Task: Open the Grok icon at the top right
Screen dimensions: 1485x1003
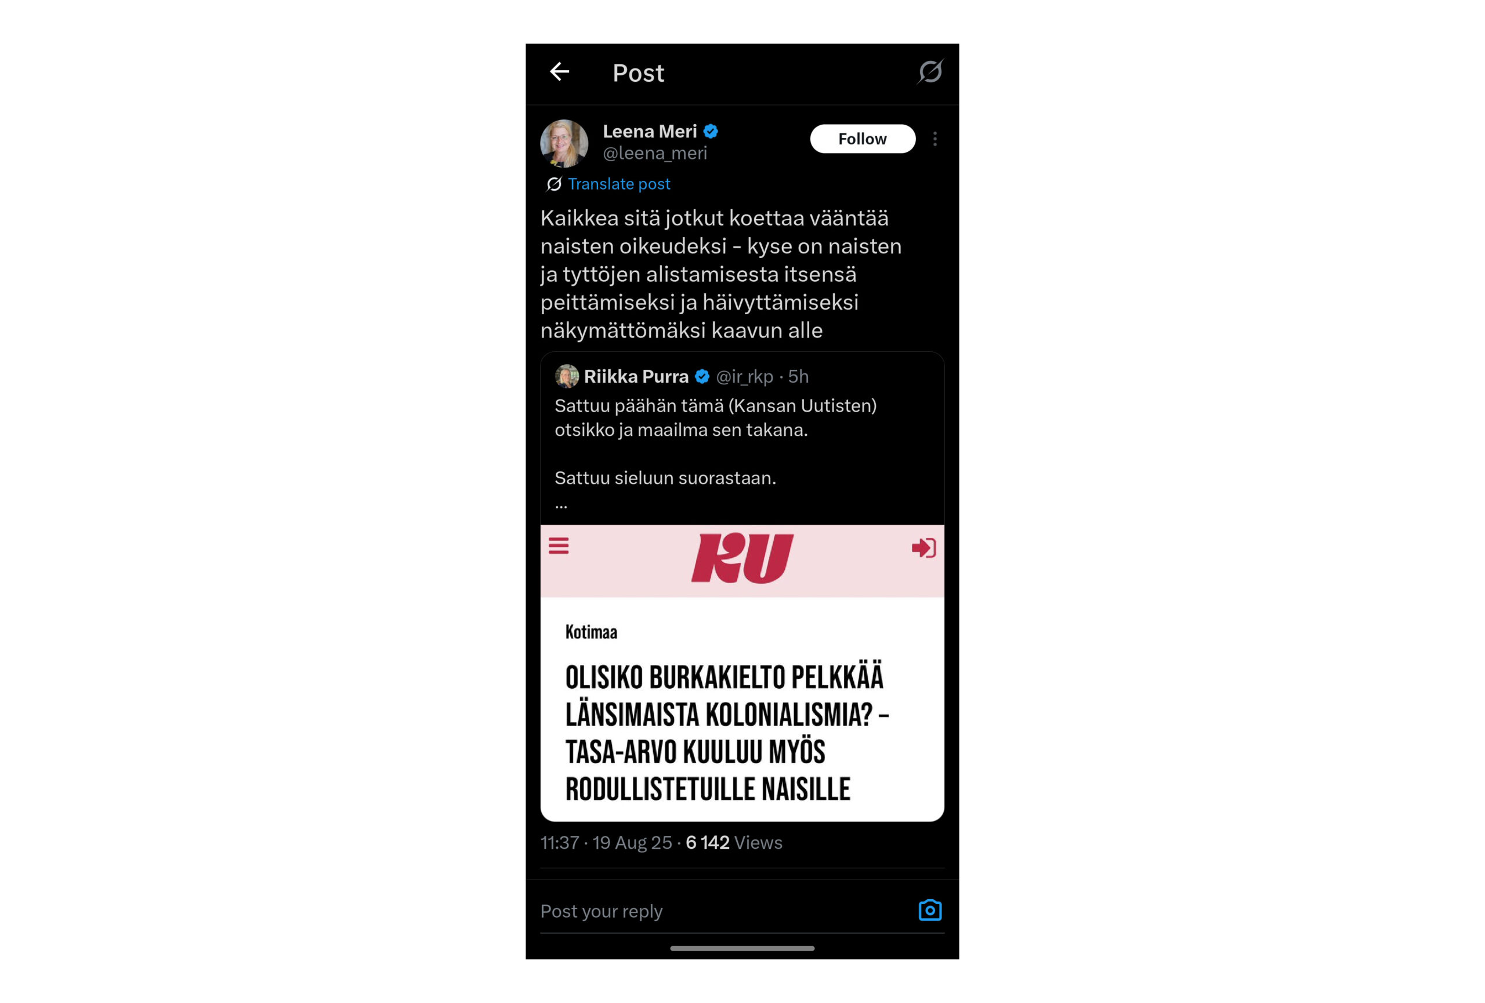Action: pos(930,71)
